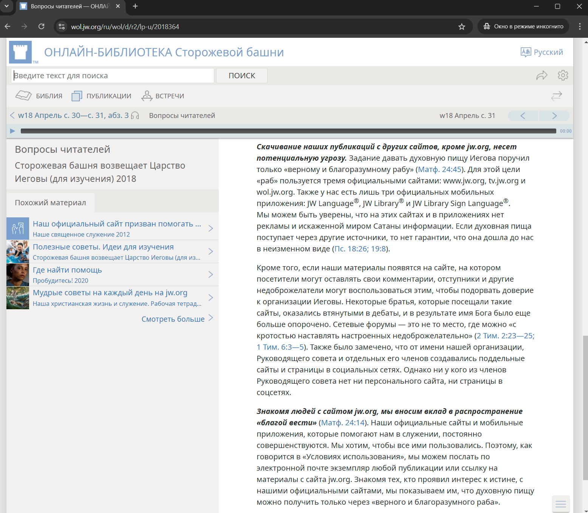
Task: Close the Вопросы читателей tab
Action: (118, 6)
